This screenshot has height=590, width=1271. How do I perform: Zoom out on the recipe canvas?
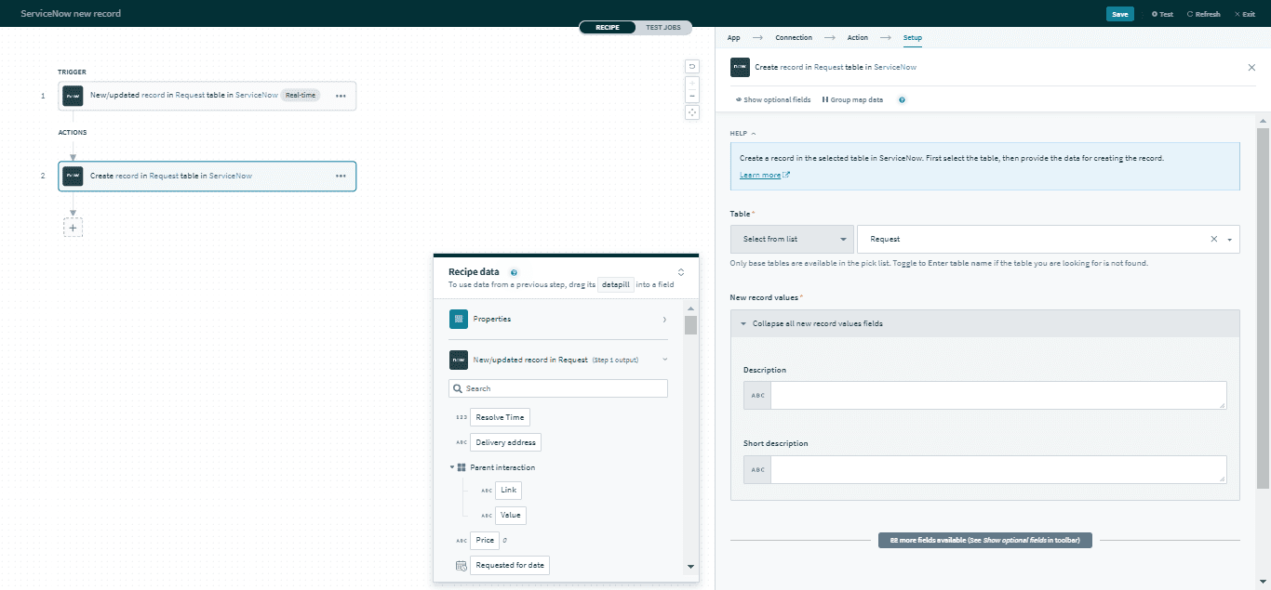(x=691, y=96)
